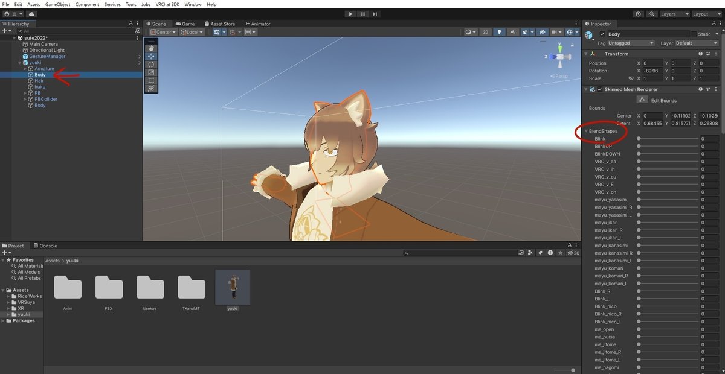This screenshot has height=374, width=725.
Task: Open the GameObject menu
Action: pos(57,4)
